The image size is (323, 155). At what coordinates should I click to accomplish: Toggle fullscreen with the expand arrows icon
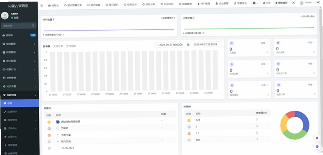pos(293,3)
